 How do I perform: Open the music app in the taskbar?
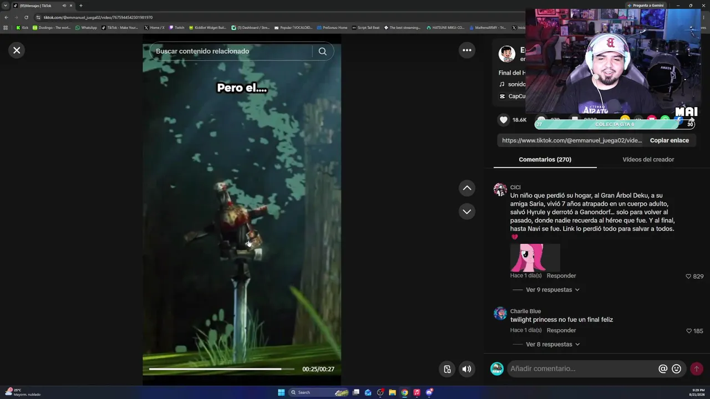pyautogui.click(x=417, y=392)
